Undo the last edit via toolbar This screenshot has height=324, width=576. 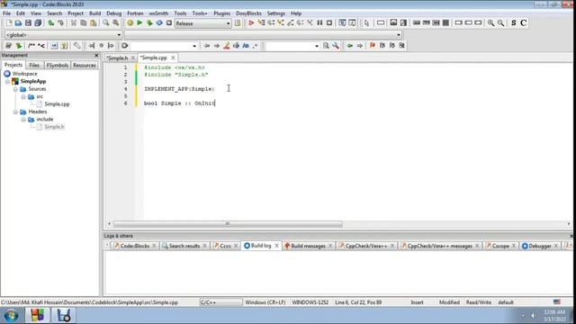point(51,23)
